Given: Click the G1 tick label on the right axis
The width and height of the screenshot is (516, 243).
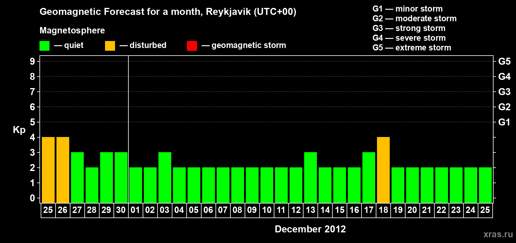Looking at the screenshot, I should pyautogui.click(x=504, y=122).
